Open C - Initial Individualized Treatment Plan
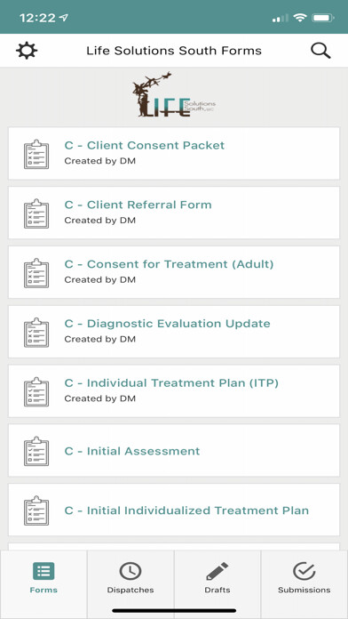The height and width of the screenshot is (619, 348). 174,510
